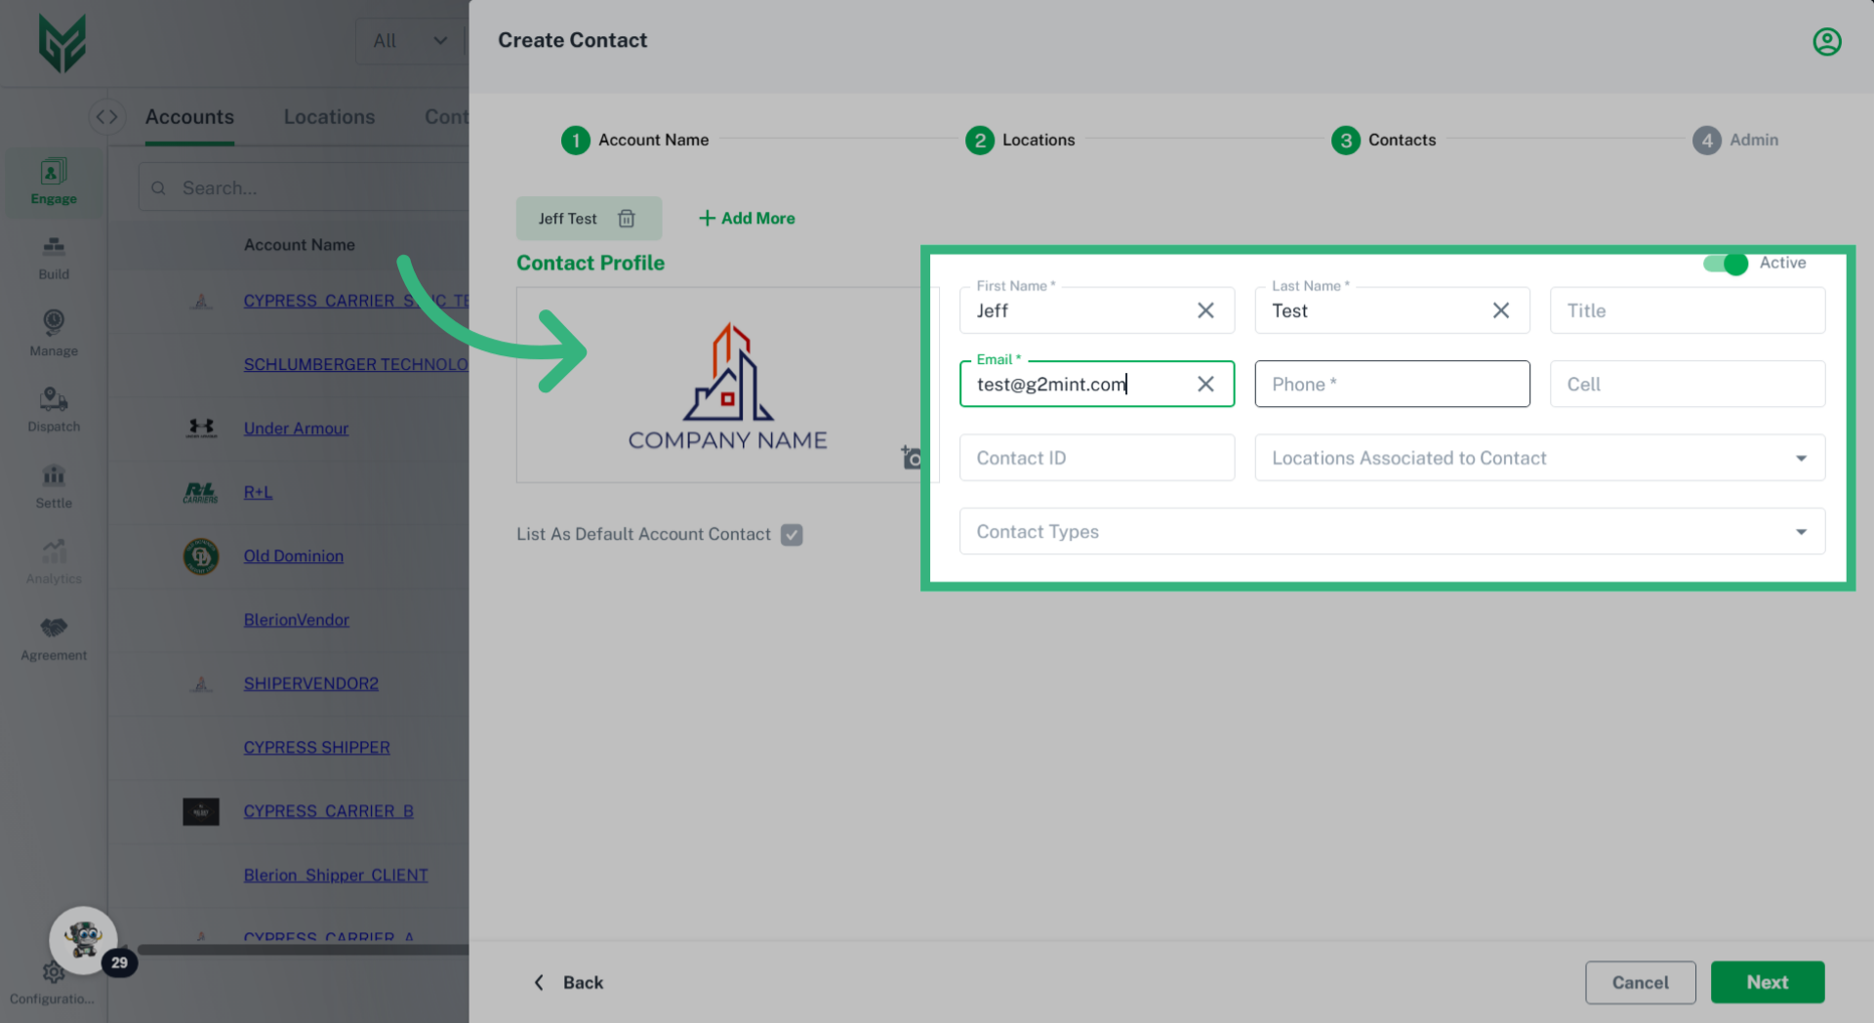Disable the Active toggle
The image size is (1874, 1023).
1726,264
